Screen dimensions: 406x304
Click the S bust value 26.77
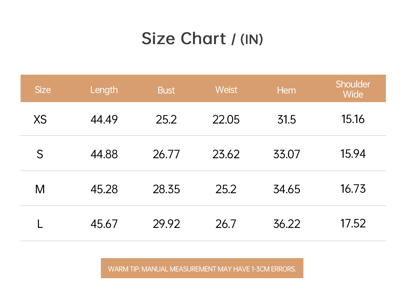tap(166, 154)
